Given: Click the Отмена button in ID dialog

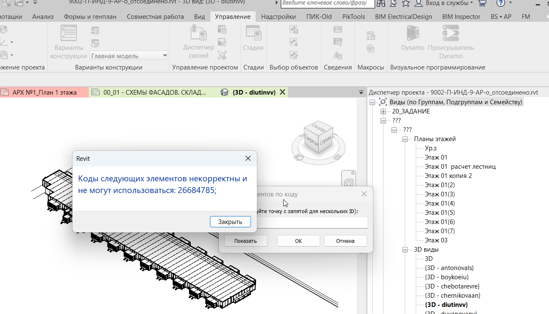Looking at the screenshot, I should point(345,241).
